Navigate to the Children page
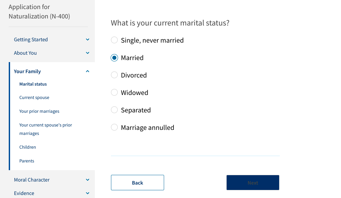The height and width of the screenshot is (198, 341). tap(28, 147)
